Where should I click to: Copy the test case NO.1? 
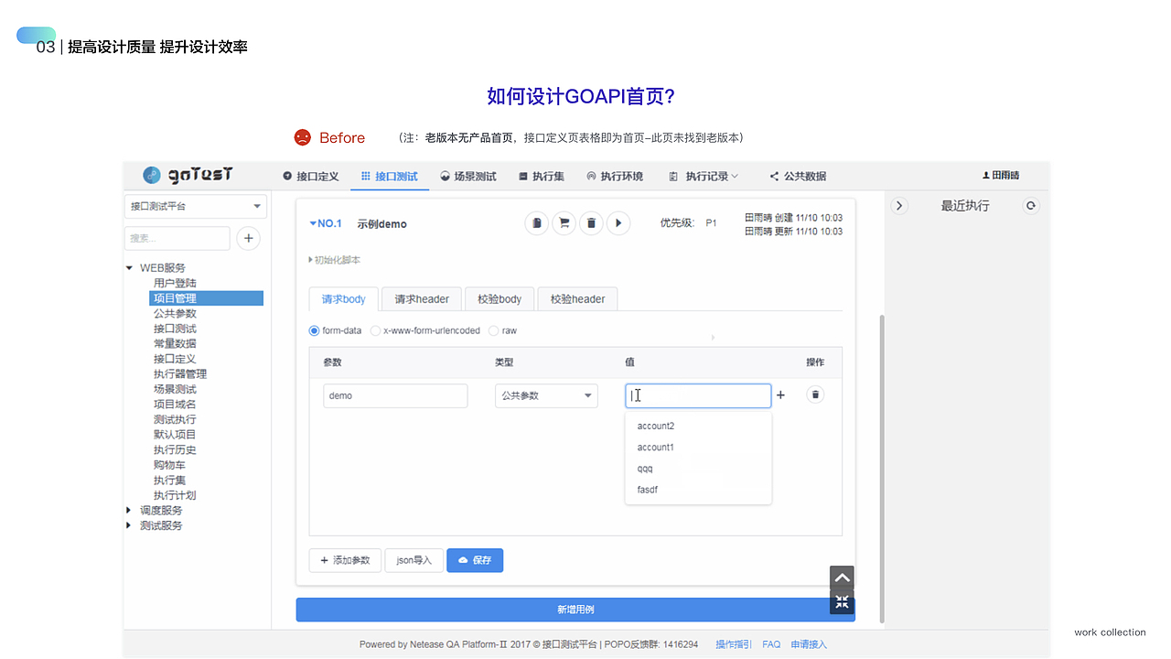[x=537, y=222]
